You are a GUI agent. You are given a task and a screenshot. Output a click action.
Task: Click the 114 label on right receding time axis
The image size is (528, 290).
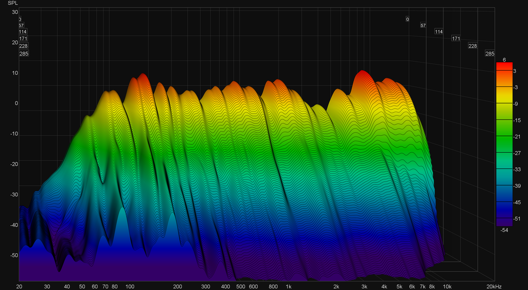coord(439,32)
